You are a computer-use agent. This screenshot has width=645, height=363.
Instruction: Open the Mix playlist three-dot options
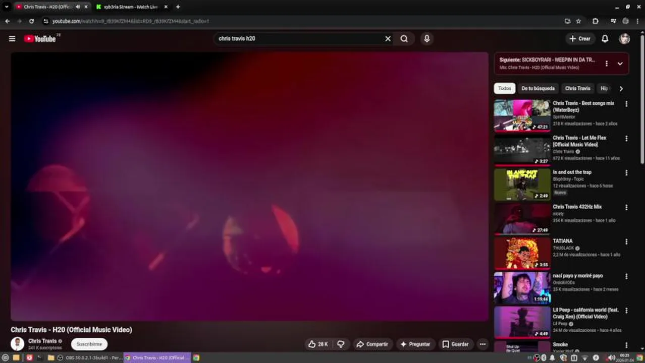606,64
